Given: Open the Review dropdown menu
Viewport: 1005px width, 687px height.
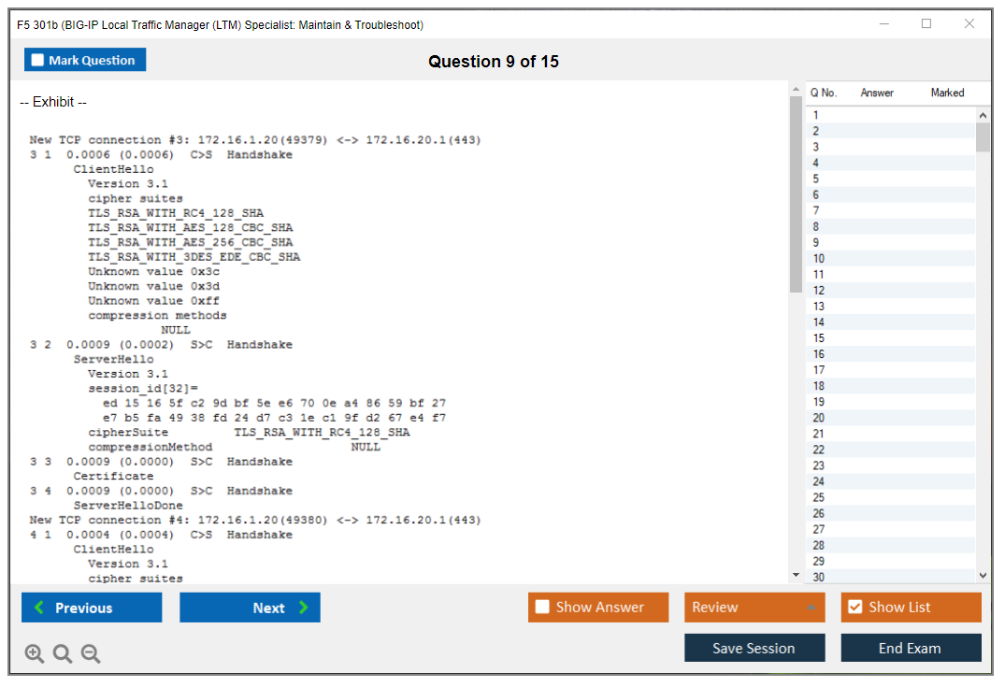Looking at the screenshot, I should coord(754,608).
